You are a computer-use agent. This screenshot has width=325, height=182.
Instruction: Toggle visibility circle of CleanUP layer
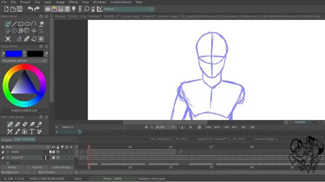53,157
